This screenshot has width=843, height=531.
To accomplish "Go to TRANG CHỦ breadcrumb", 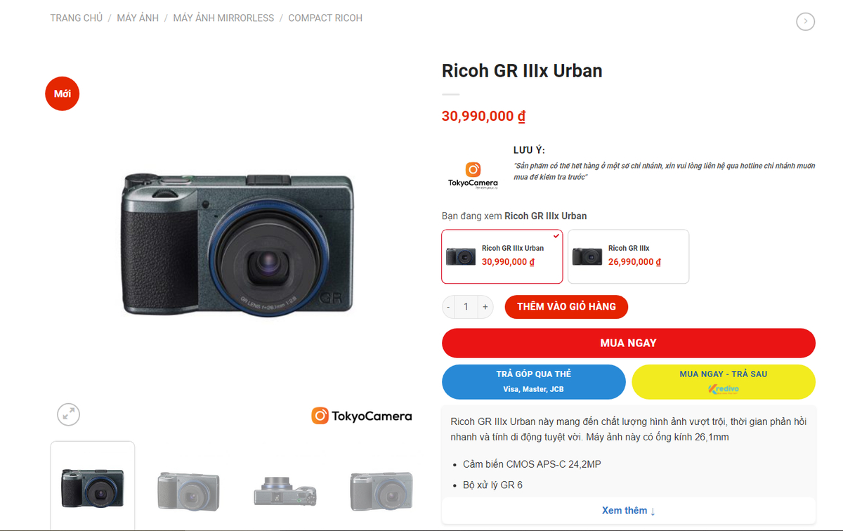I will [x=77, y=18].
